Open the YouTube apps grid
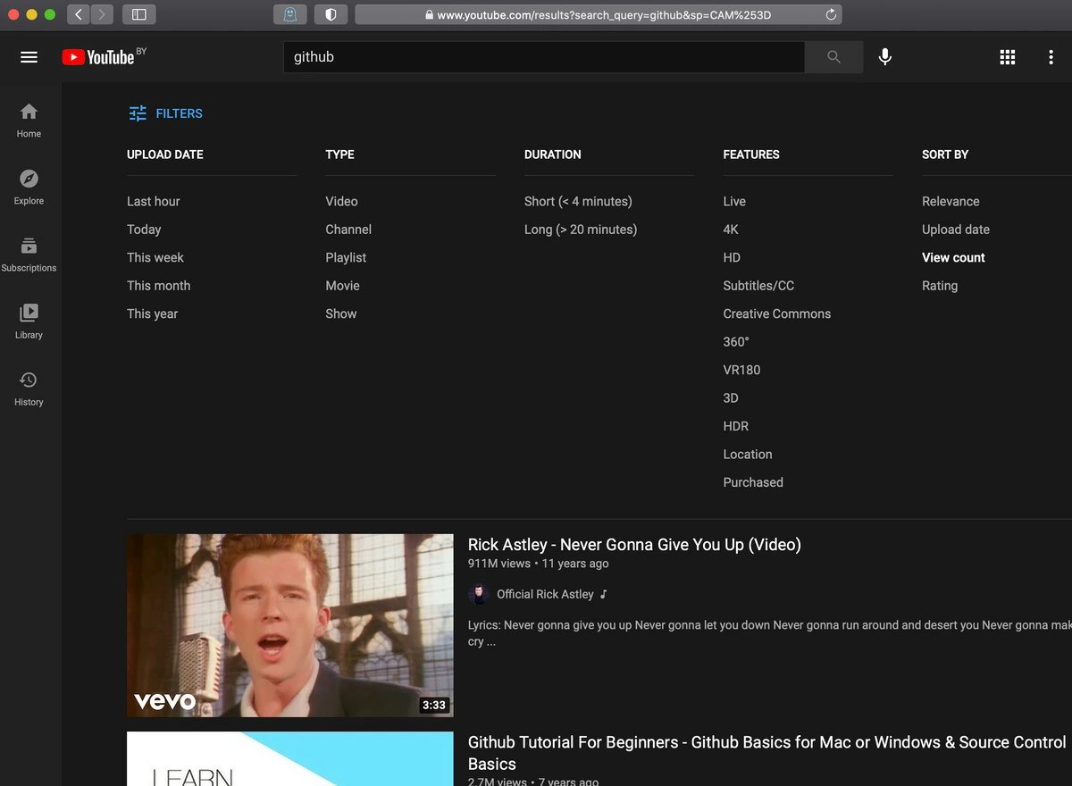The width and height of the screenshot is (1072, 786). 1008,57
